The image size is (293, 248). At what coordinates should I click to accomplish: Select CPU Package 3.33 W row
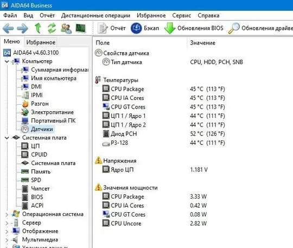click(155, 196)
